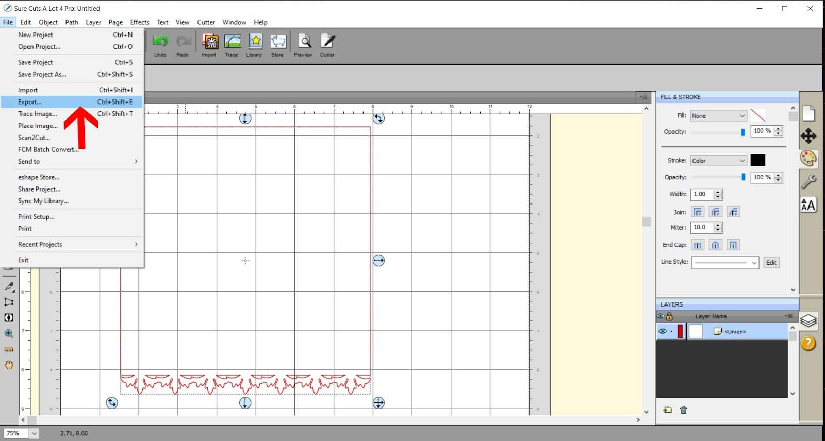Open Layers panel options menu
825x441 pixels.
tap(788, 316)
